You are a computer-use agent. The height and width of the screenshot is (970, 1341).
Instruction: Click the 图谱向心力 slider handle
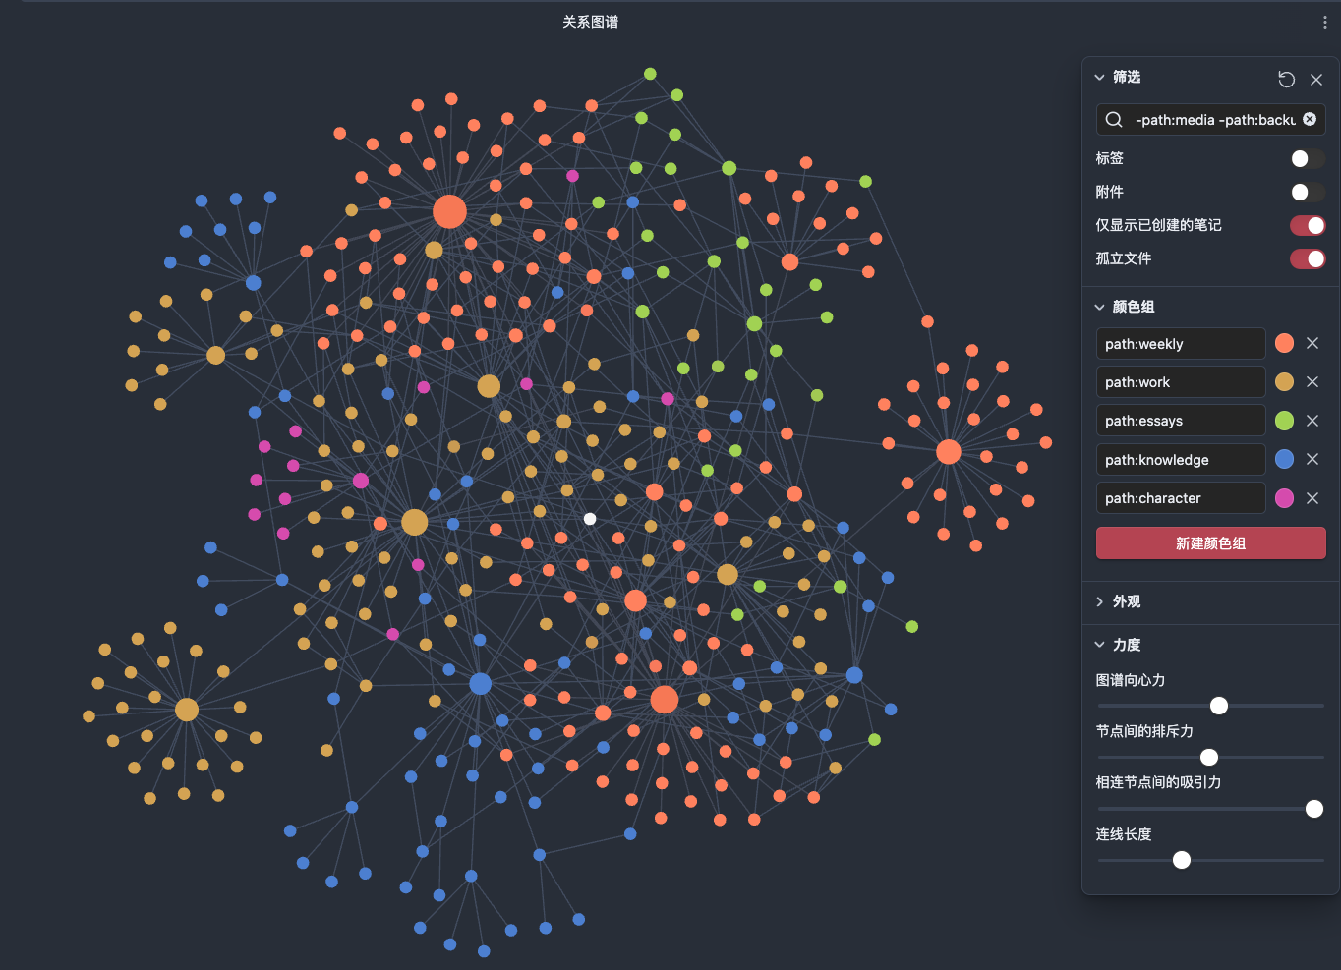click(1219, 706)
